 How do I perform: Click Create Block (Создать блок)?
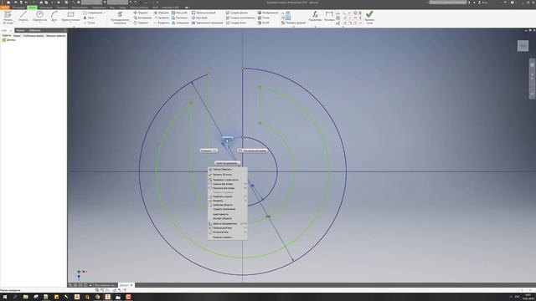tap(236, 23)
